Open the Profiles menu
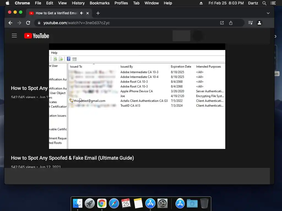This screenshot has height=211, width=282. pos(121,3)
